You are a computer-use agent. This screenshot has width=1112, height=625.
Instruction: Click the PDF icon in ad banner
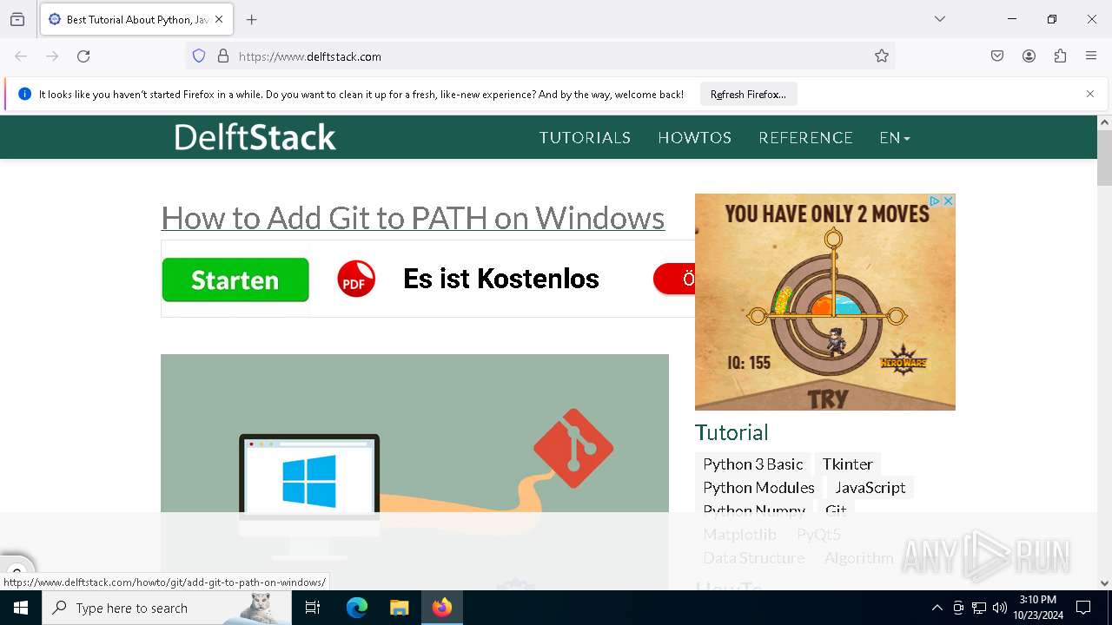click(356, 280)
